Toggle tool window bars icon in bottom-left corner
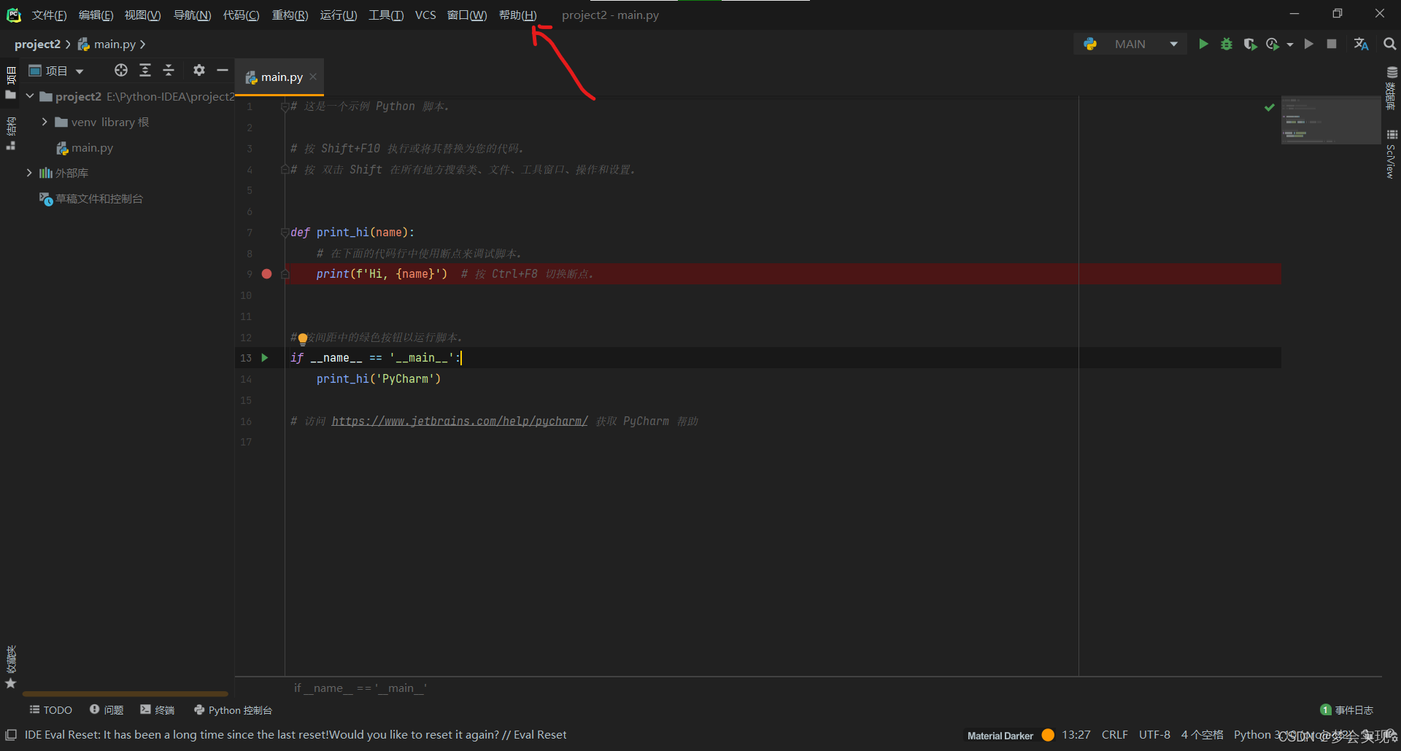Image resolution: width=1401 pixels, height=751 pixels. [x=11, y=735]
